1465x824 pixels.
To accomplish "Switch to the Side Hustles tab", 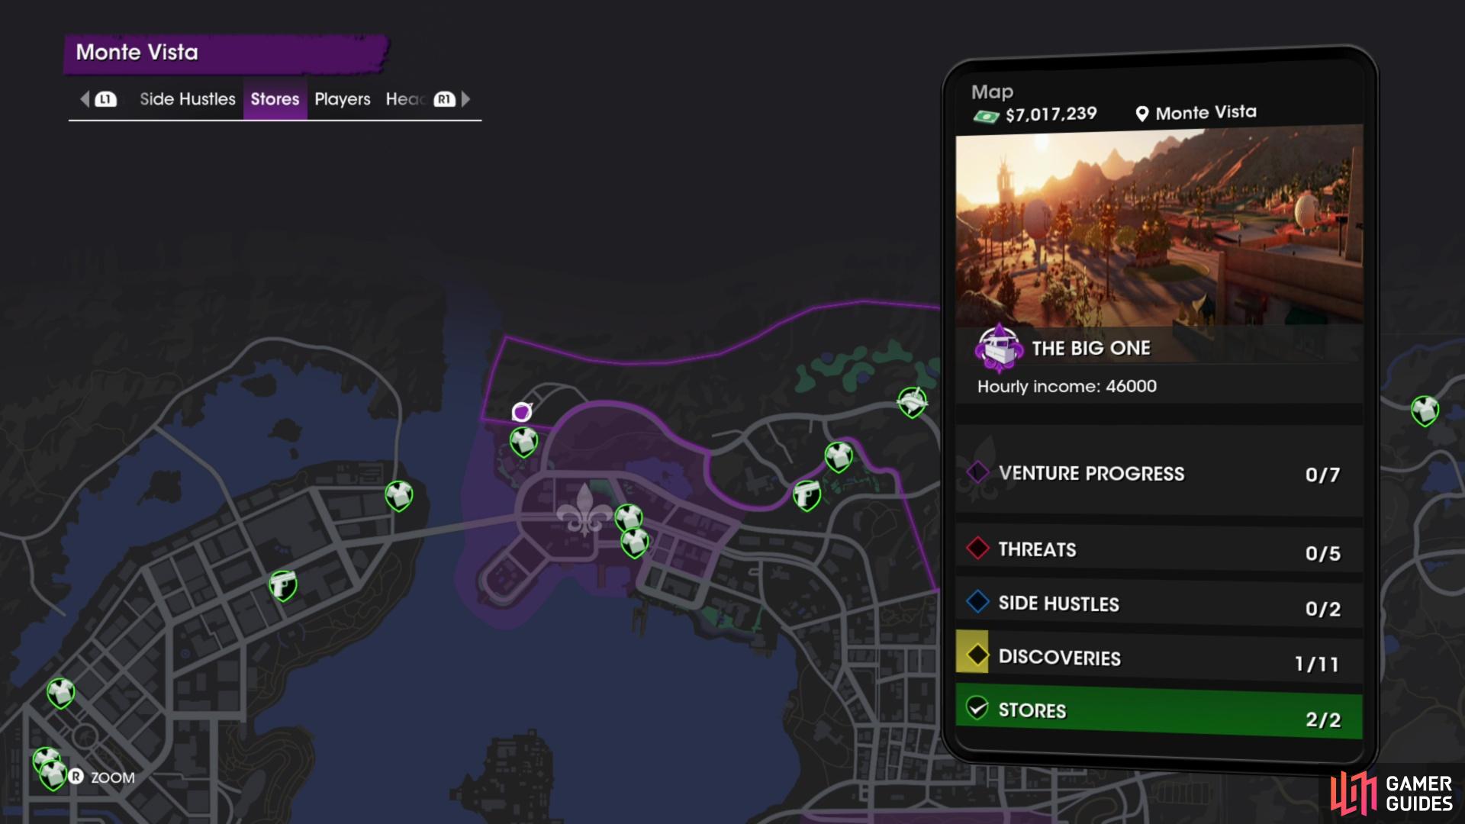I will pos(188,99).
